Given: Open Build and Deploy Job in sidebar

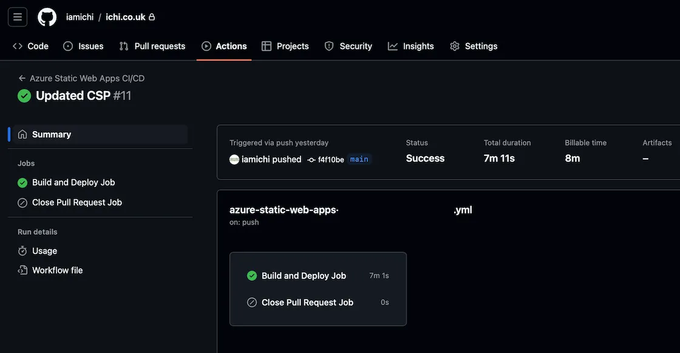Looking at the screenshot, I should (73, 183).
